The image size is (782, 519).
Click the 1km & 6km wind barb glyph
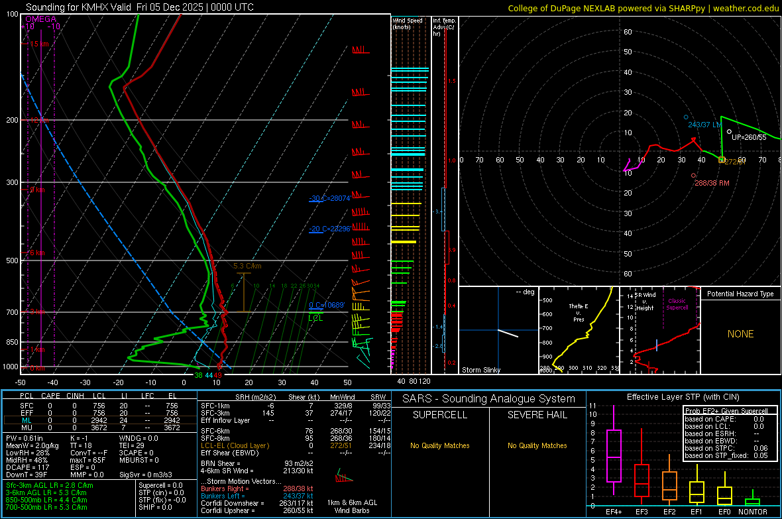click(x=344, y=476)
